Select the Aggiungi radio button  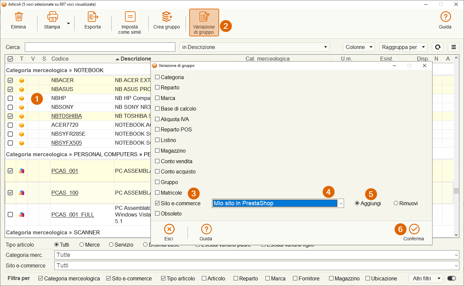pos(357,203)
